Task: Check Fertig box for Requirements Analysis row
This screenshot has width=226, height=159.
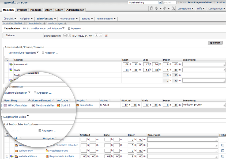Action: click(x=223, y=156)
